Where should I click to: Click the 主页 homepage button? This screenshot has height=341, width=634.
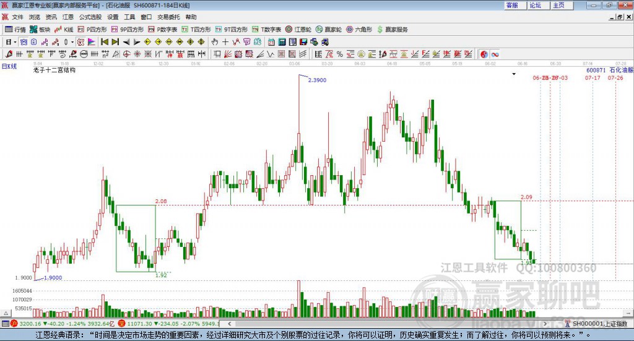coord(562,5)
